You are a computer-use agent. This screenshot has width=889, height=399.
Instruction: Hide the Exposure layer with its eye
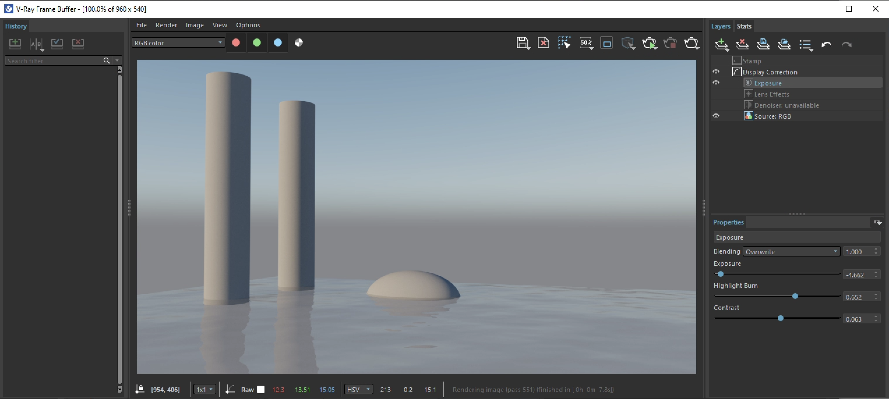tap(716, 83)
